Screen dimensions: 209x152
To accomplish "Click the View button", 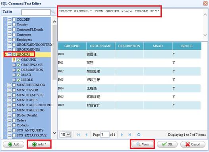I will pyautogui.click(x=143, y=144).
